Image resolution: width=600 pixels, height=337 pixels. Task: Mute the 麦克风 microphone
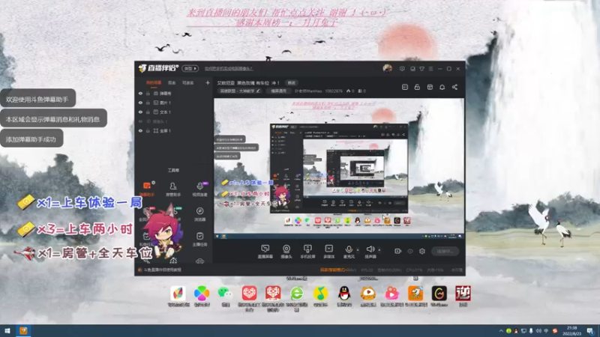click(349, 252)
